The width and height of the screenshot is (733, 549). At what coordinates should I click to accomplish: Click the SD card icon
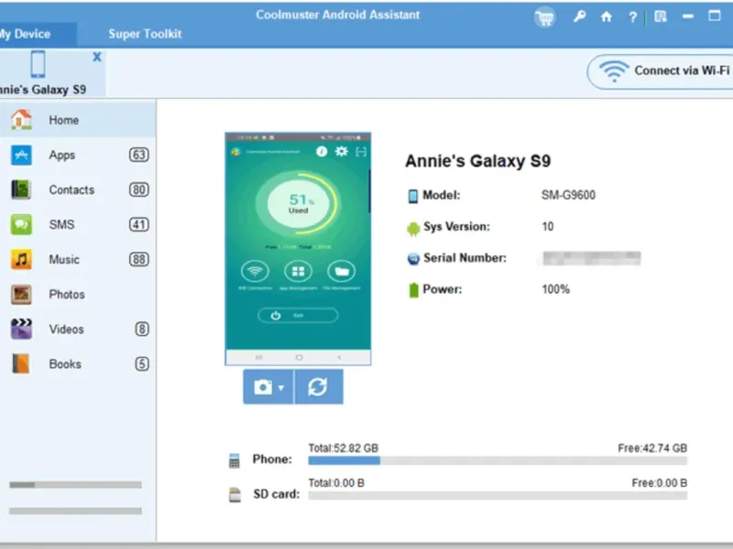(235, 494)
